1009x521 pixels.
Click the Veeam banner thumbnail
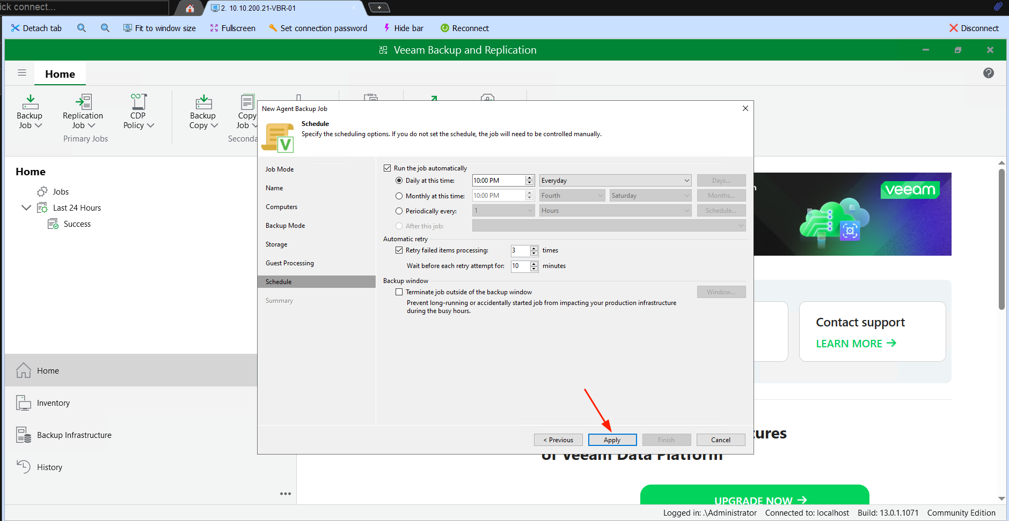[x=853, y=214]
